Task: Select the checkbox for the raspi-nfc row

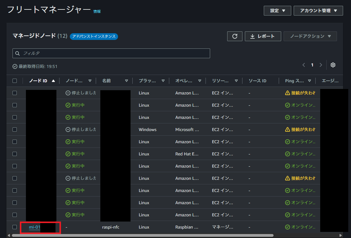Action: (14, 227)
